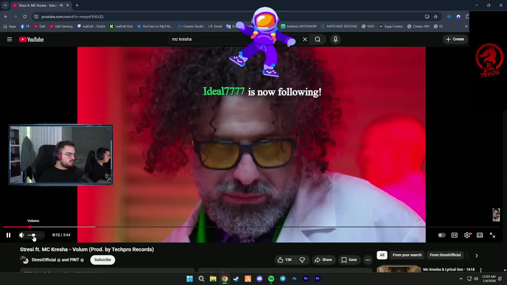
Task: Open the FB bookmark
Action: tap(25, 27)
